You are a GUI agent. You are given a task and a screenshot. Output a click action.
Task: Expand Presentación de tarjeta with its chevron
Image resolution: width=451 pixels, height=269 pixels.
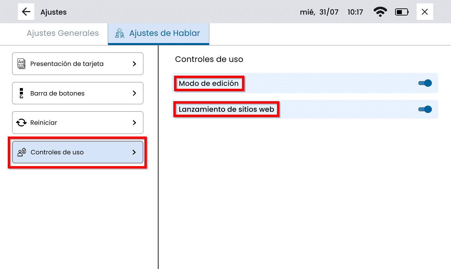point(134,64)
